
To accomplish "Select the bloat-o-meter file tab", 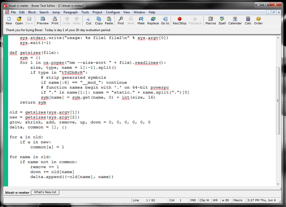I will (17, 192).
